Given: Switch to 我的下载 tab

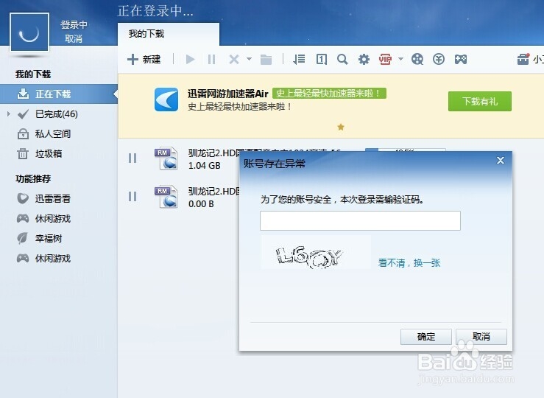Looking at the screenshot, I should point(169,34).
